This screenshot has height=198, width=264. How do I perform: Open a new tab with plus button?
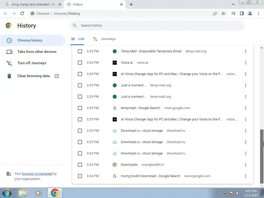tap(131, 4)
